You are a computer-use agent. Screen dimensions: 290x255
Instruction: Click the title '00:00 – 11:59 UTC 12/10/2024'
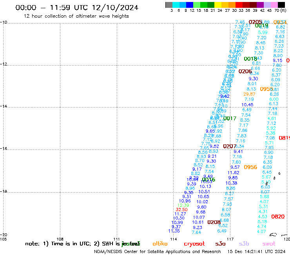click(77, 7)
